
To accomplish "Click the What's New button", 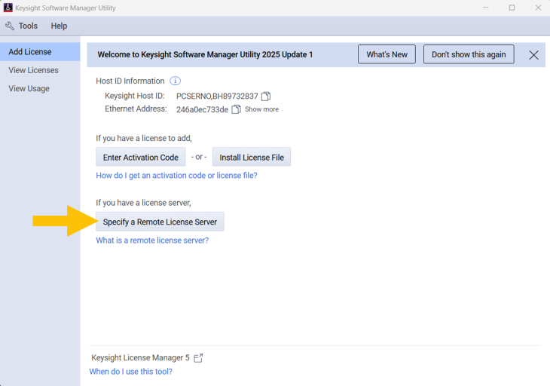I will click(x=387, y=54).
